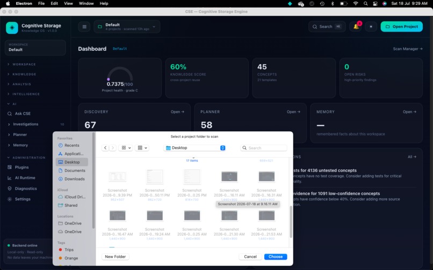This screenshot has height=270, width=433.
Task: Open Wi-Fi status in menu bar
Action: point(356,4)
